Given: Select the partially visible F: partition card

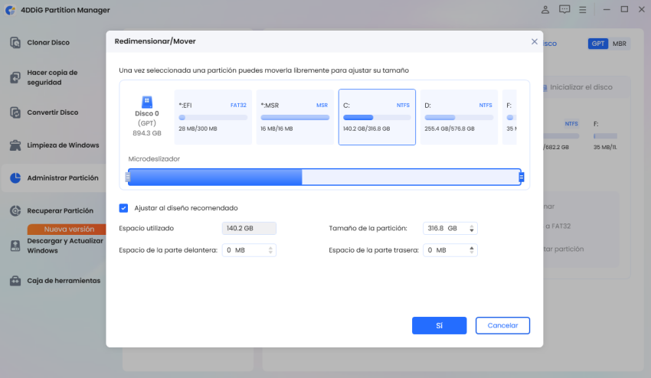Looking at the screenshot, I should (509, 117).
